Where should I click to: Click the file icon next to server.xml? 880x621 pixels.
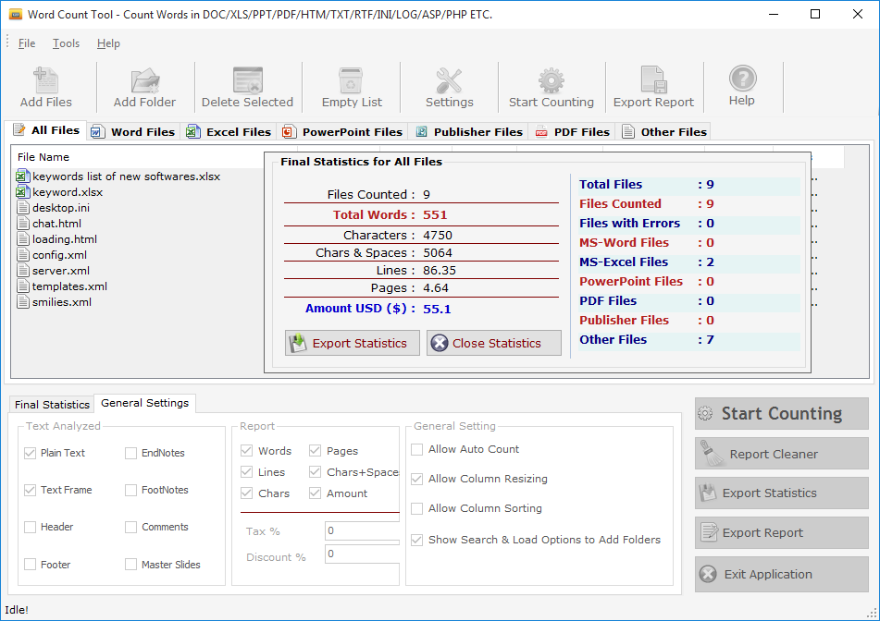point(23,271)
